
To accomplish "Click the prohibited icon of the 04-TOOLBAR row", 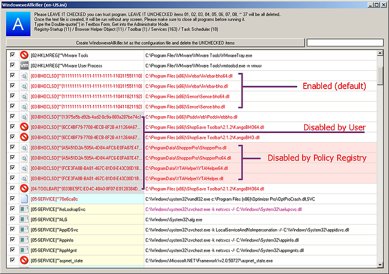I will tap(24, 189).
